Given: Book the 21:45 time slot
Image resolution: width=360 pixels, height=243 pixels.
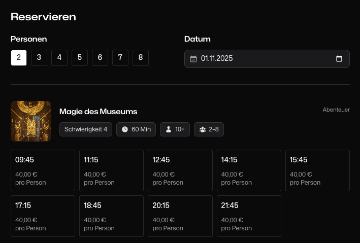Looking at the screenshot, I should point(249,216).
